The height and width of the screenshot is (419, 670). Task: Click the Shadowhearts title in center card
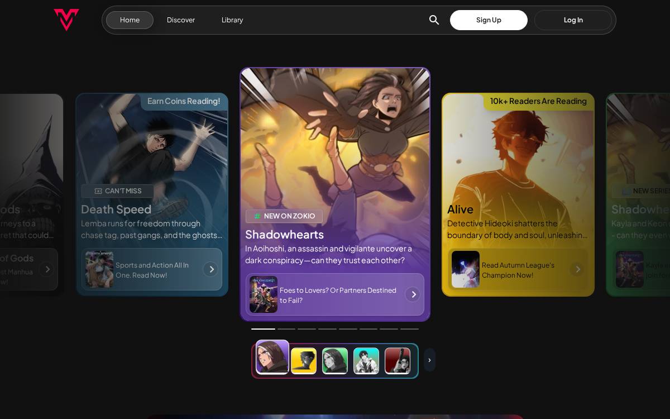284,234
